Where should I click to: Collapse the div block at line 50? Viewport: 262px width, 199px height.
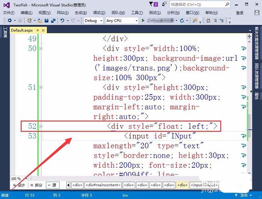(x=41, y=49)
